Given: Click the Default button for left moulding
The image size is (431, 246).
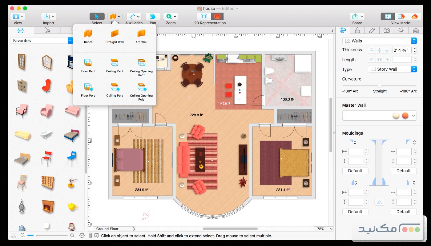Looking at the screenshot, I should point(355,171).
